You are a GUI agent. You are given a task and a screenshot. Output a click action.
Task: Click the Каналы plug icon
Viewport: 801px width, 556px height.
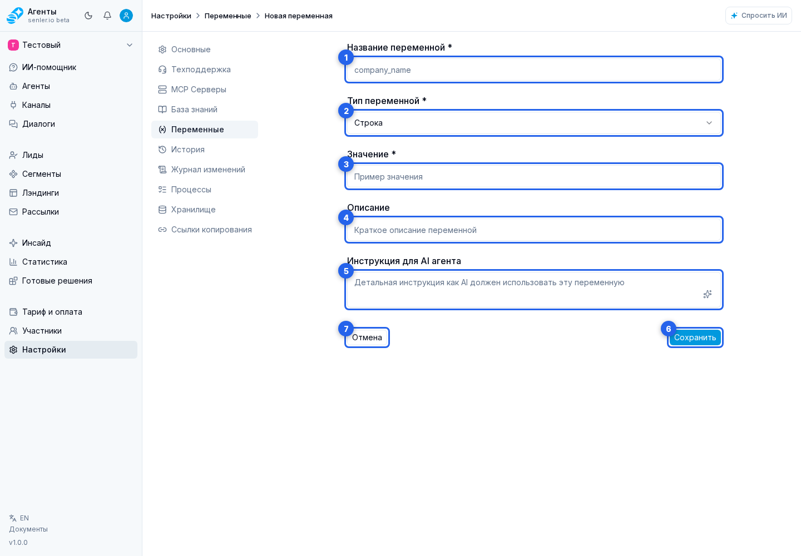[x=13, y=105]
